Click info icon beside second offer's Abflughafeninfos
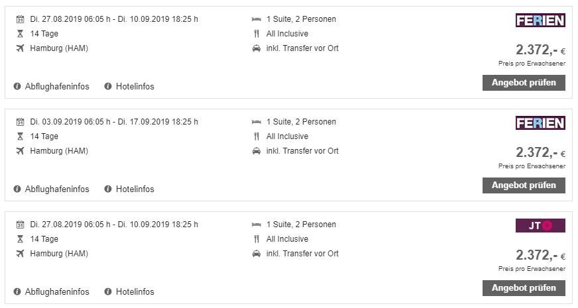This screenshot has width=578, height=308. click(x=17, y=189)
